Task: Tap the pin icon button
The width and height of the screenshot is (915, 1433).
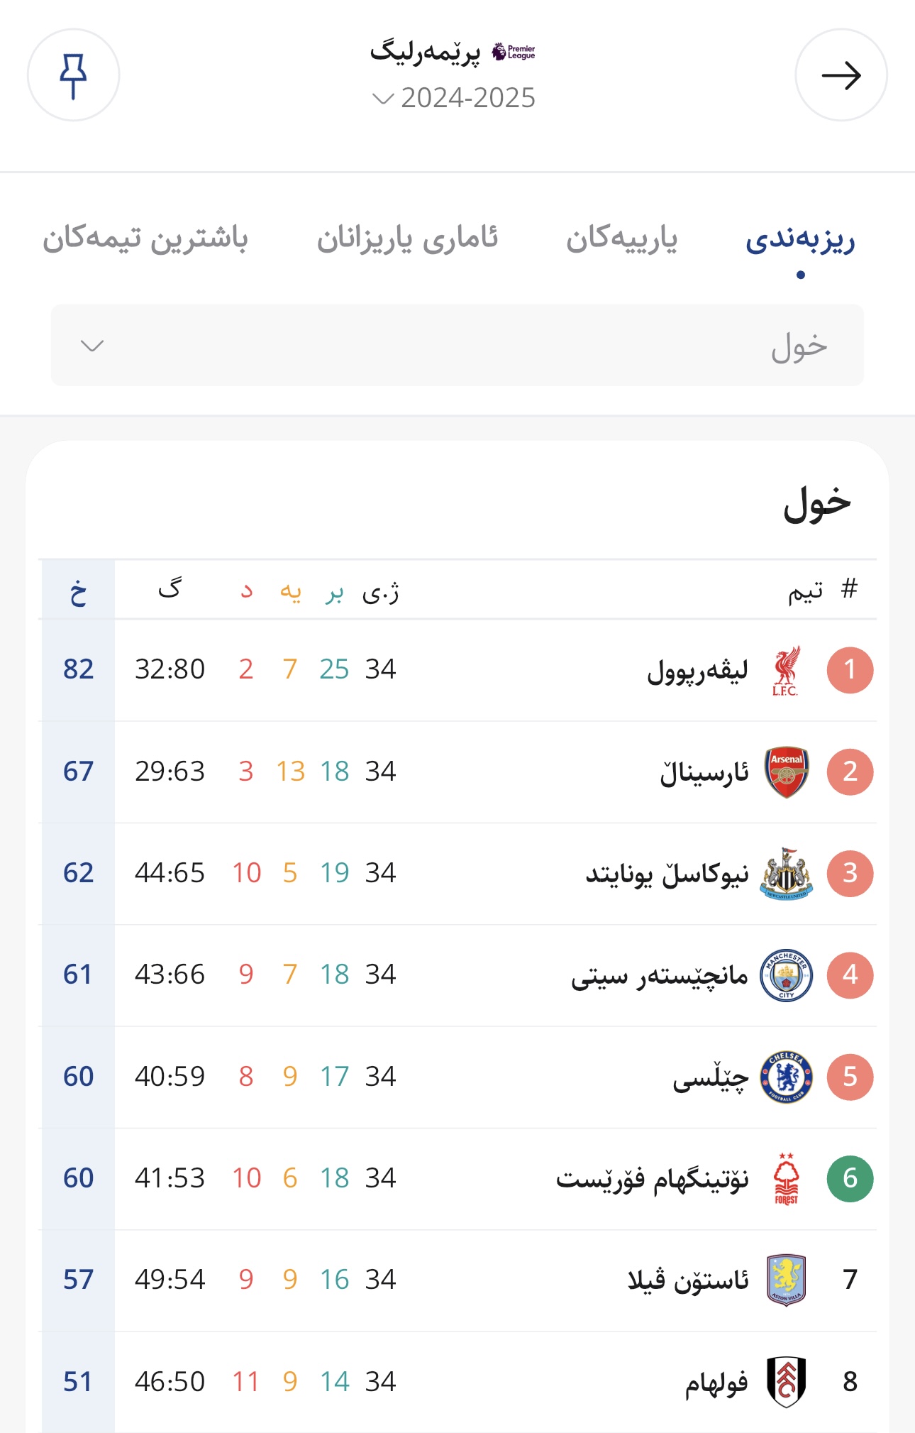Action: [x=73, y=75]
